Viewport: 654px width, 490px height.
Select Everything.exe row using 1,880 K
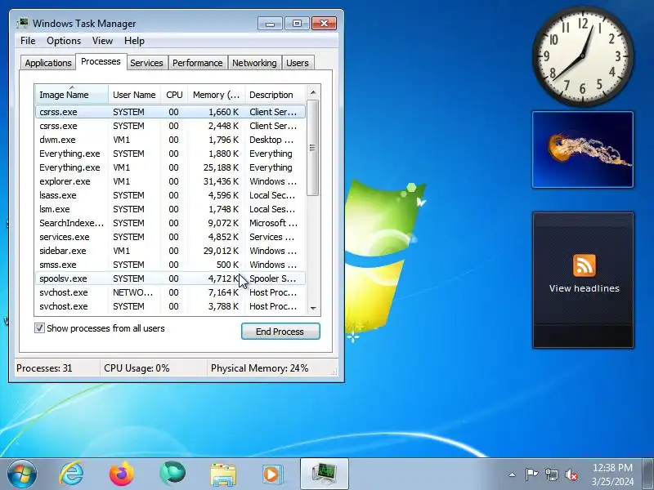(x=170, y=154)
